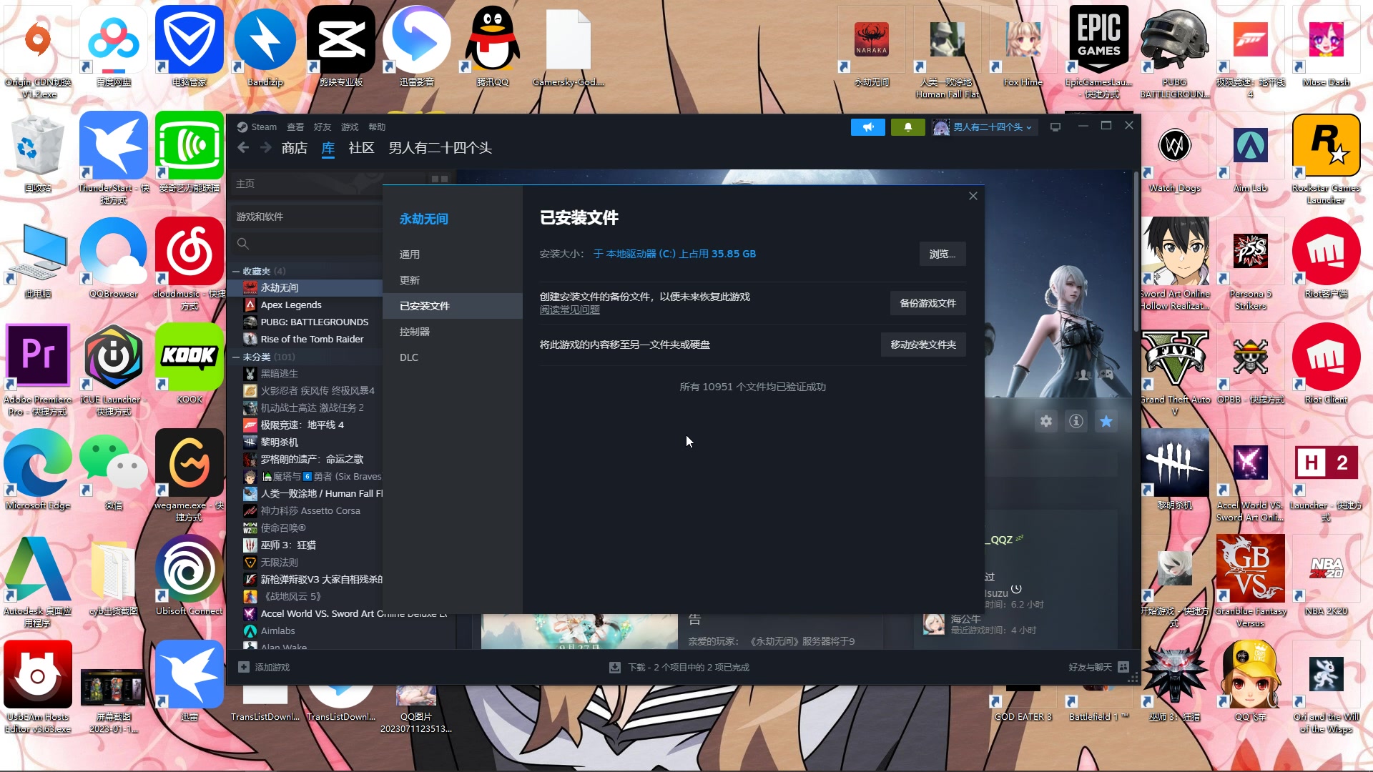Collapse the 收藏夹 category
This screenshot has width=1373, height=772.
coord(236,271)
